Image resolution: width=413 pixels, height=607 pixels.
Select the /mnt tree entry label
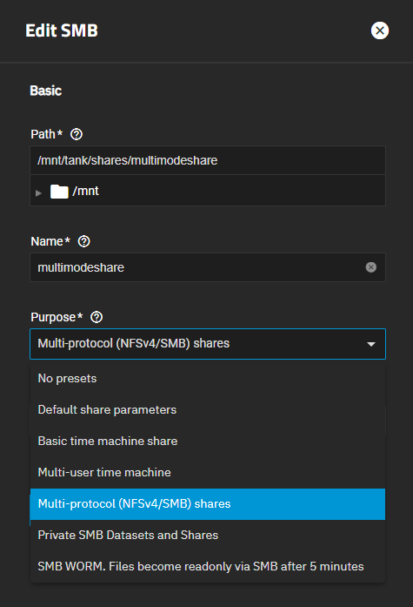[86, 191]
